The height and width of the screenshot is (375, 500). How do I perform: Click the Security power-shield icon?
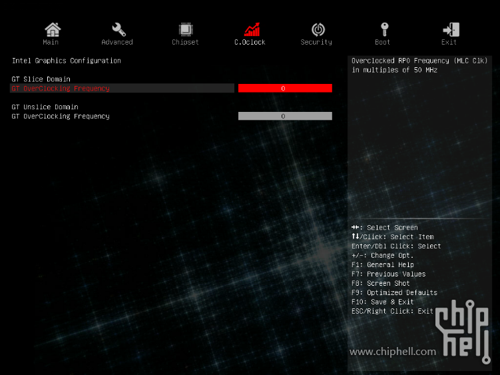[x=318, y=30]
